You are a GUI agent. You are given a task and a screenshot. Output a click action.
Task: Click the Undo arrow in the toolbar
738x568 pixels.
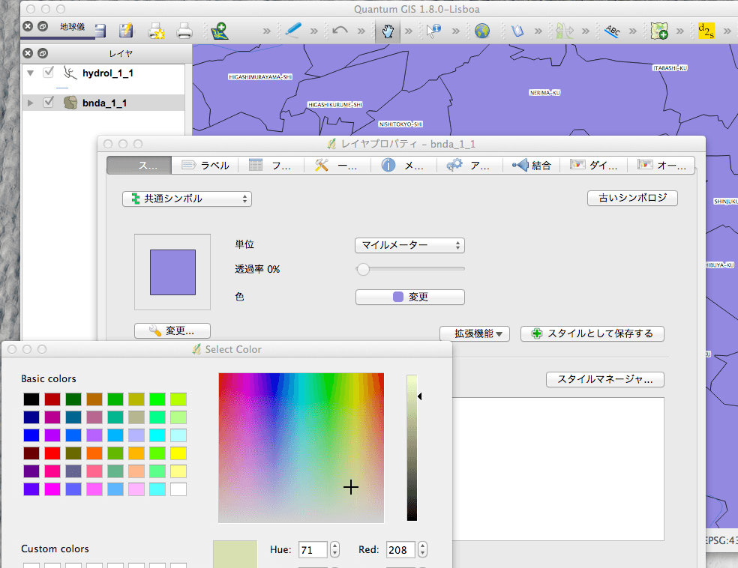click(340, 31)
